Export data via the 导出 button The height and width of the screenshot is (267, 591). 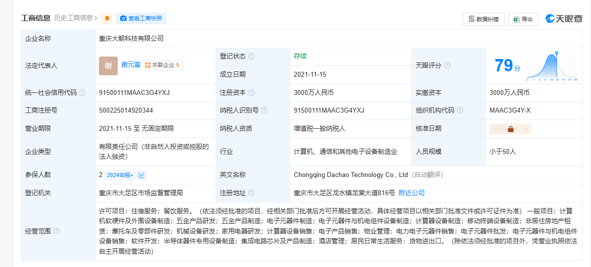(523, 19)
